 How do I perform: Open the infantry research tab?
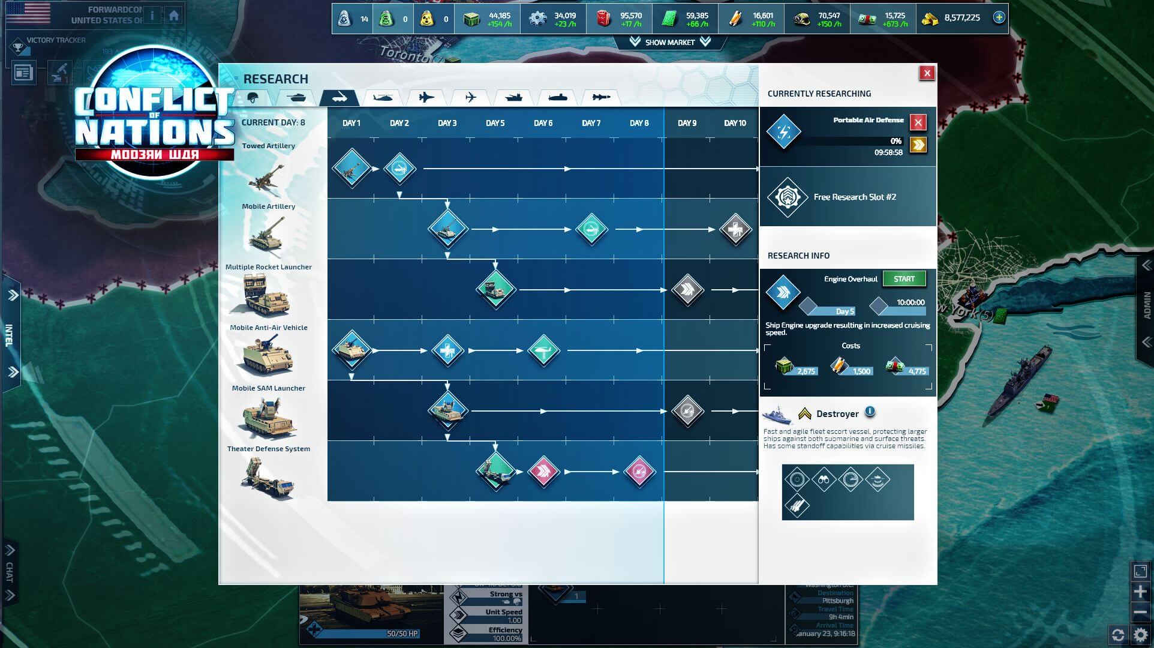tap(253, 98)
